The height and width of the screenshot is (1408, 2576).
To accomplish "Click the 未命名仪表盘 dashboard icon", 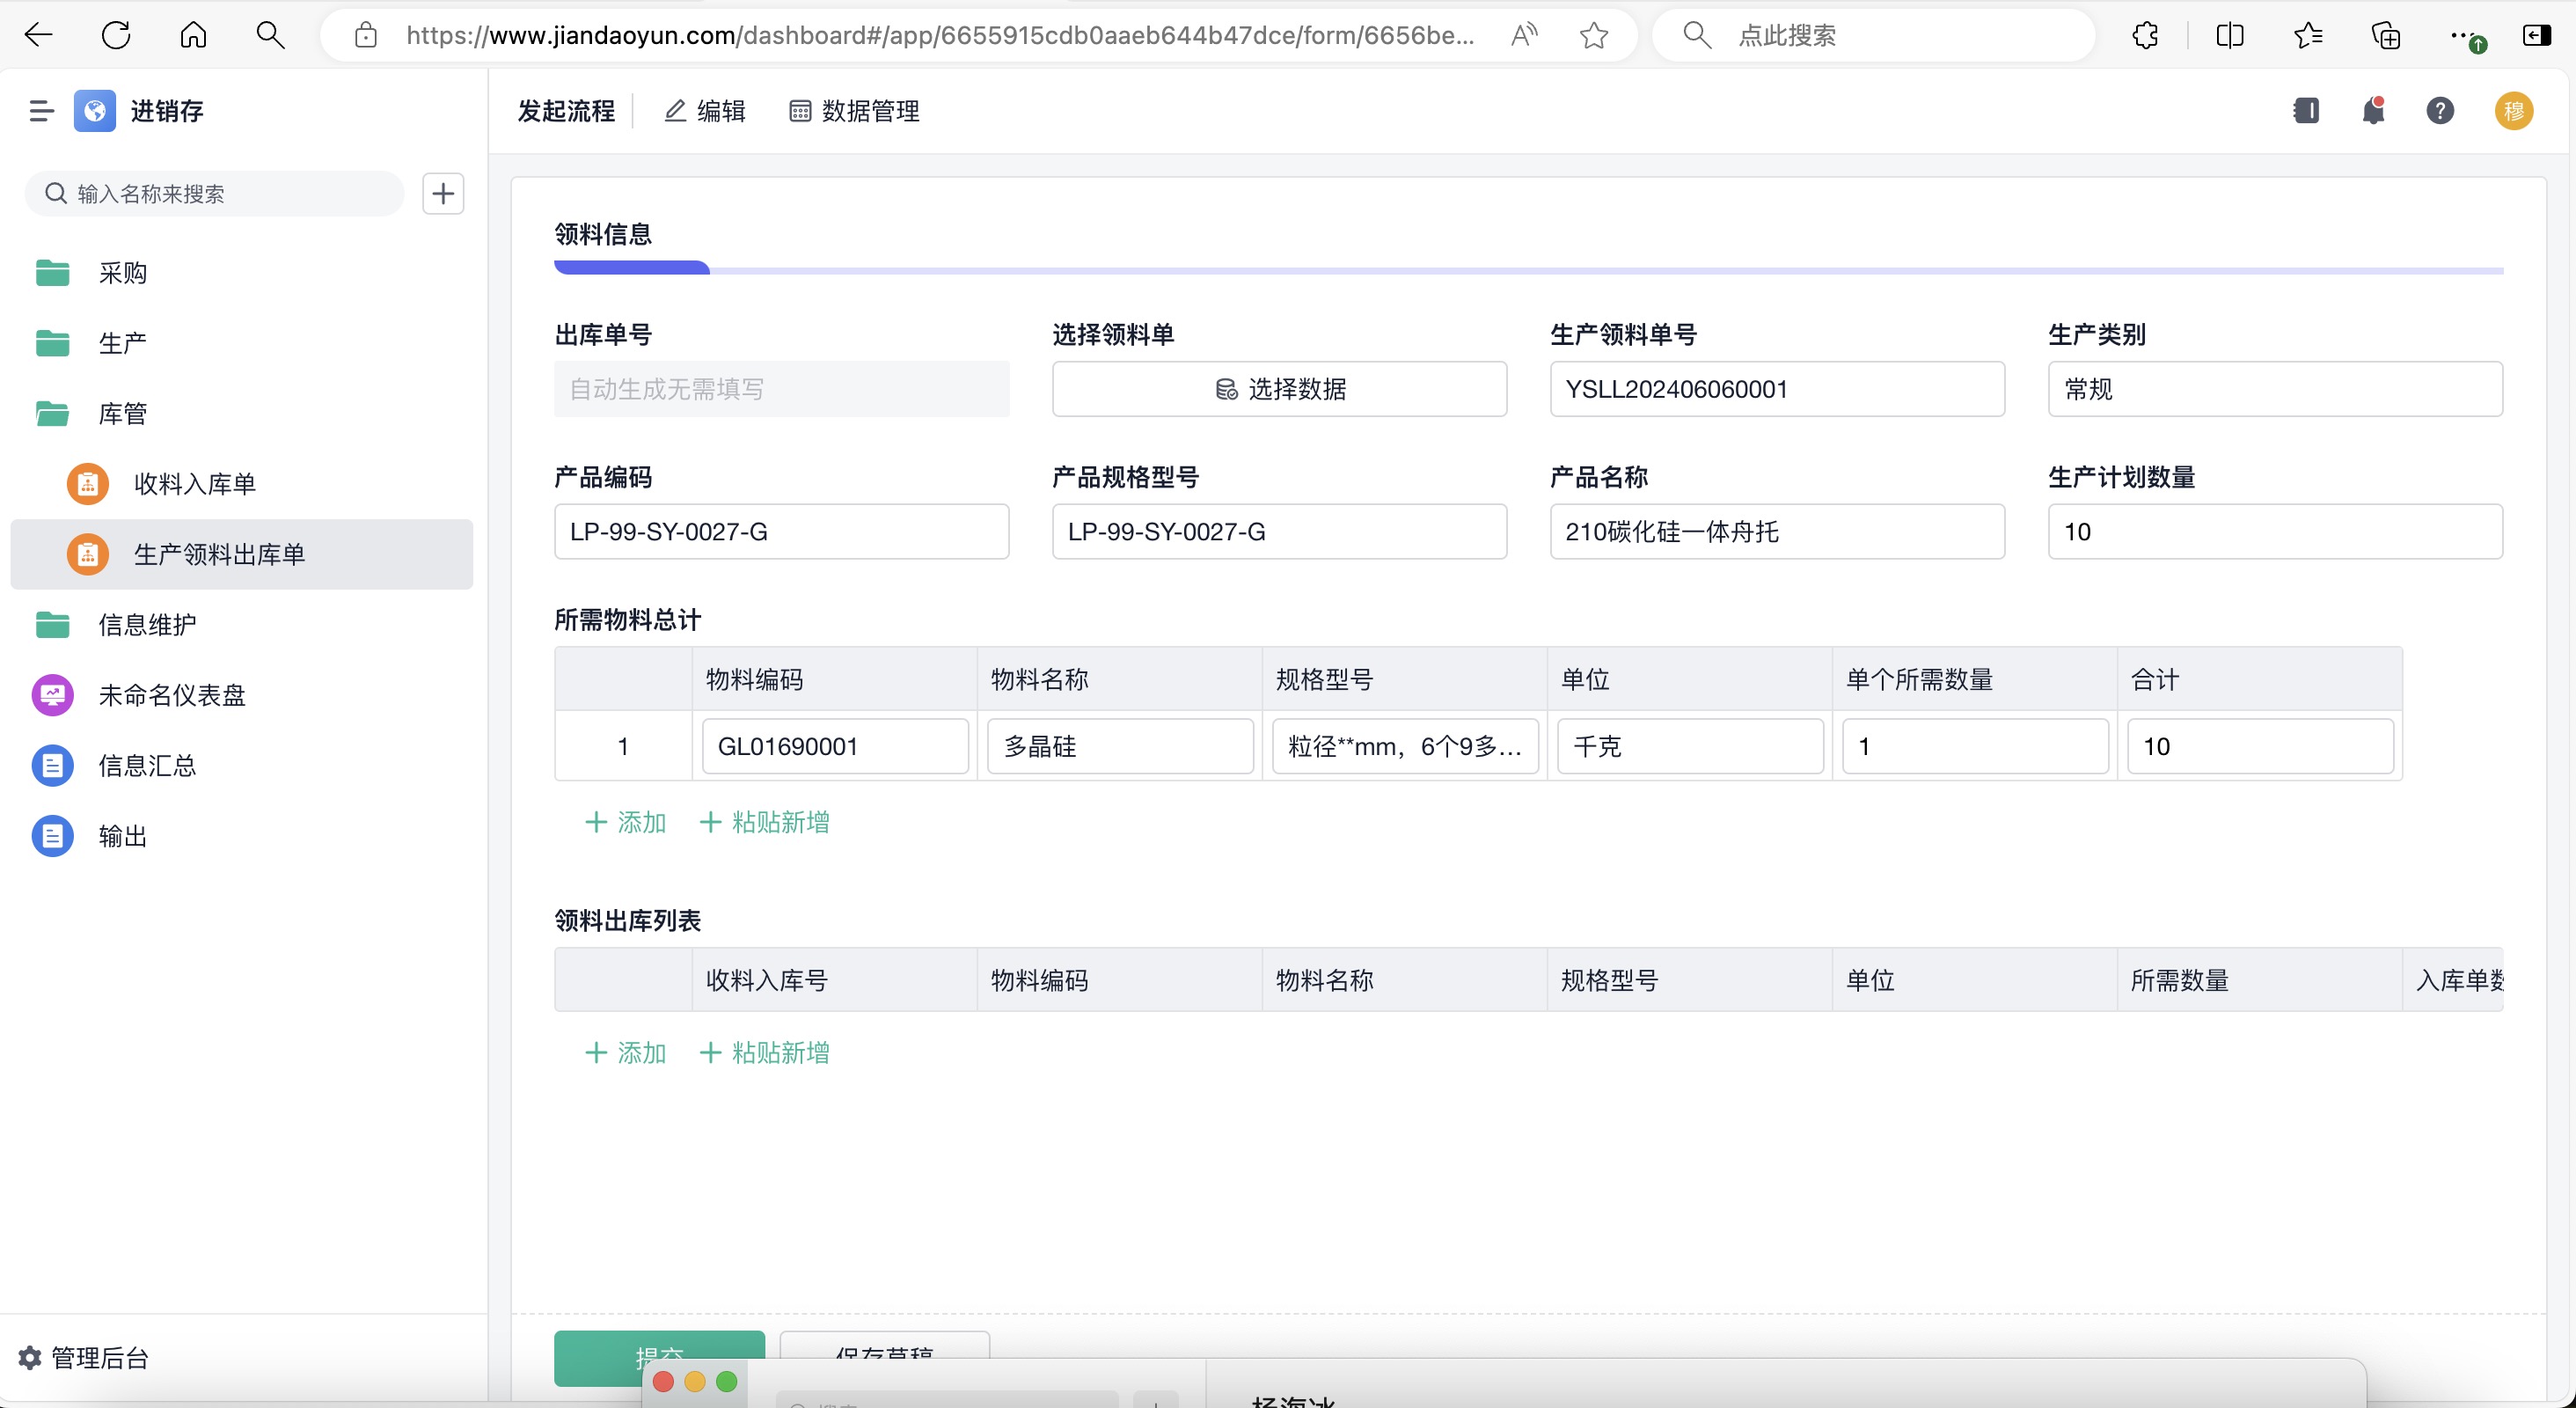I will tap(52, 695).
